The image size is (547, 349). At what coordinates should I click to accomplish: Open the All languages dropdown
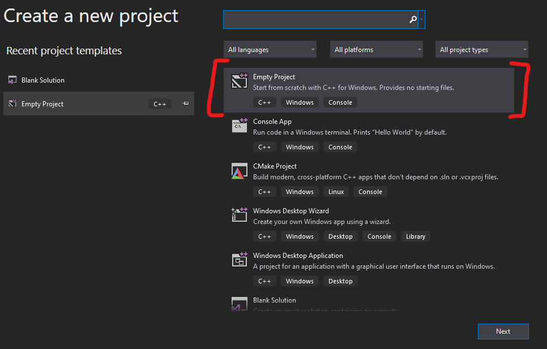[270, 49]
